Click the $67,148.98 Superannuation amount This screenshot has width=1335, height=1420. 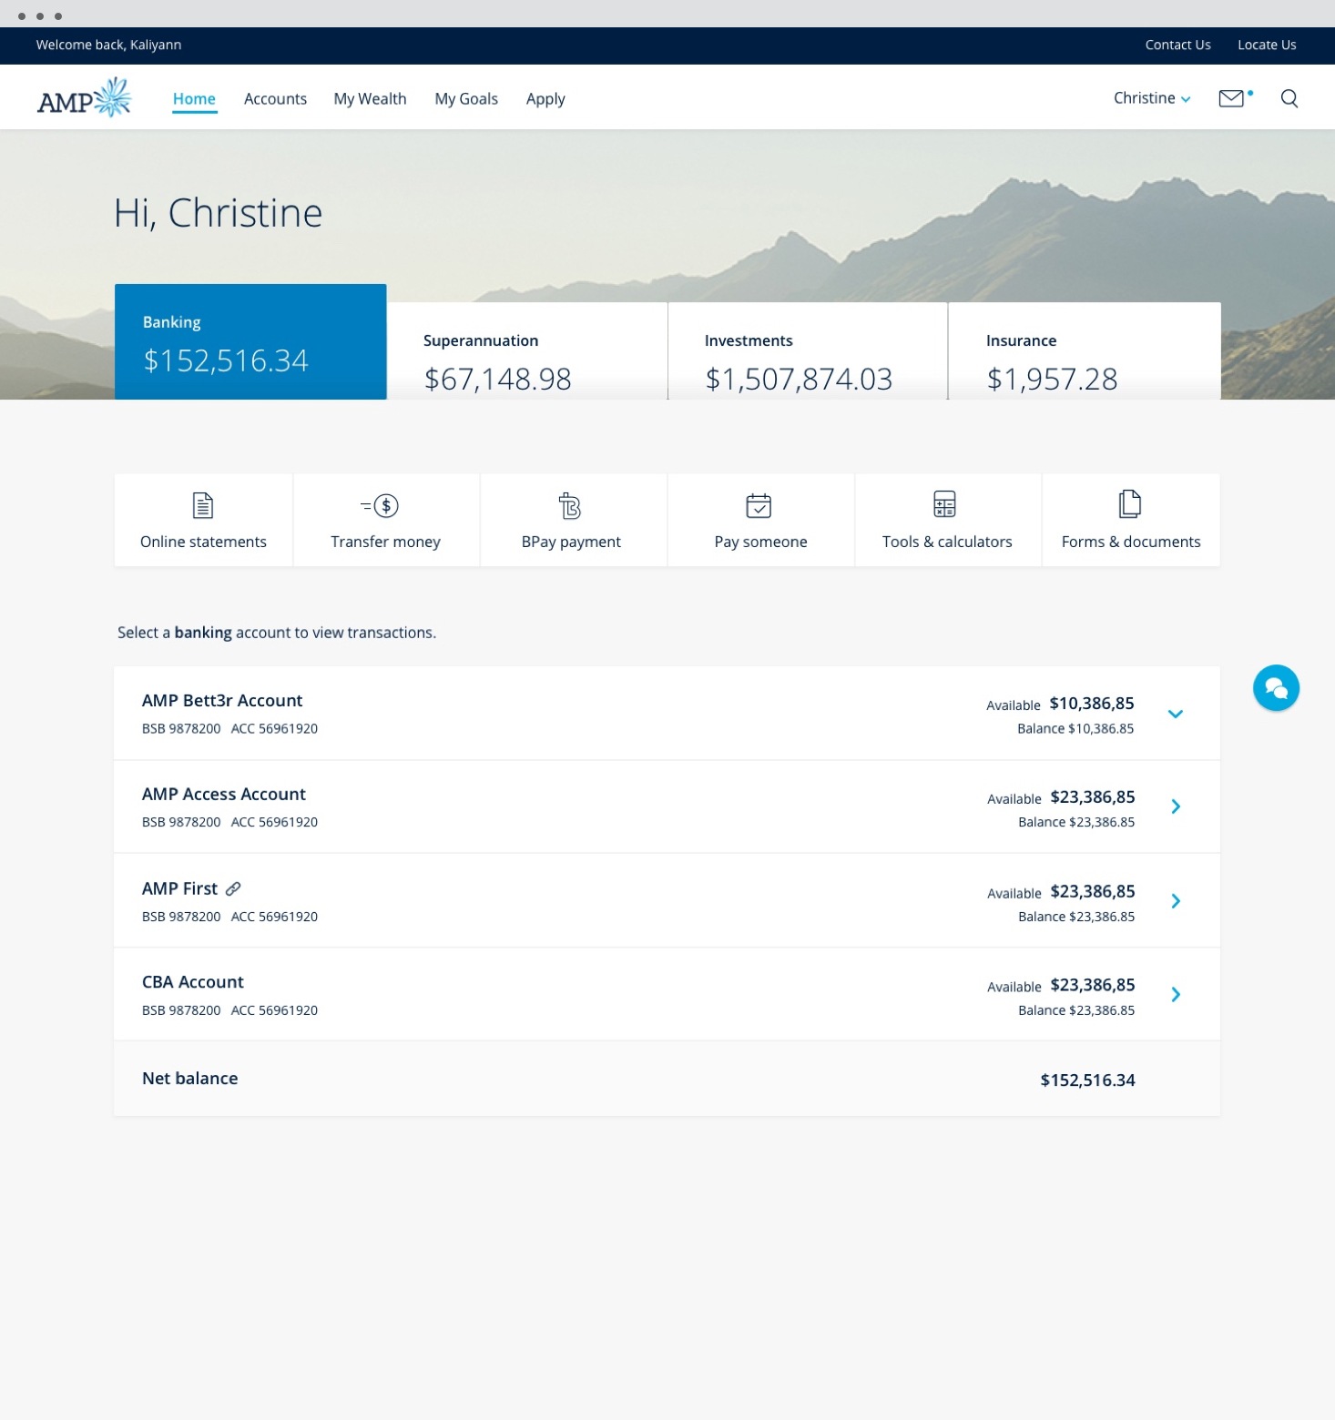pyautogui.click(x=497, y=379)
